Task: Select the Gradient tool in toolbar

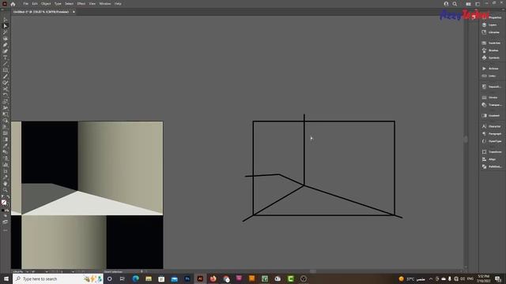Action: 6,140
